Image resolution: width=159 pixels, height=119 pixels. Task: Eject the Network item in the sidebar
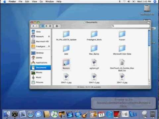49,36
